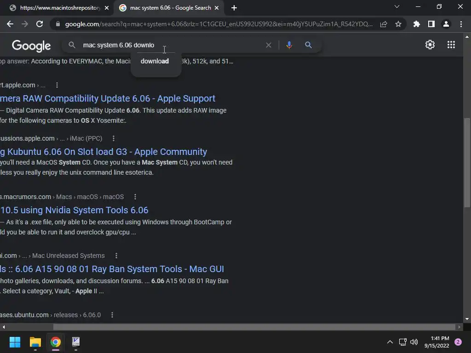Open Camera RAW Compatibility Update 6.06 link
The image size is (471, 353).
(x=108, y=98)
